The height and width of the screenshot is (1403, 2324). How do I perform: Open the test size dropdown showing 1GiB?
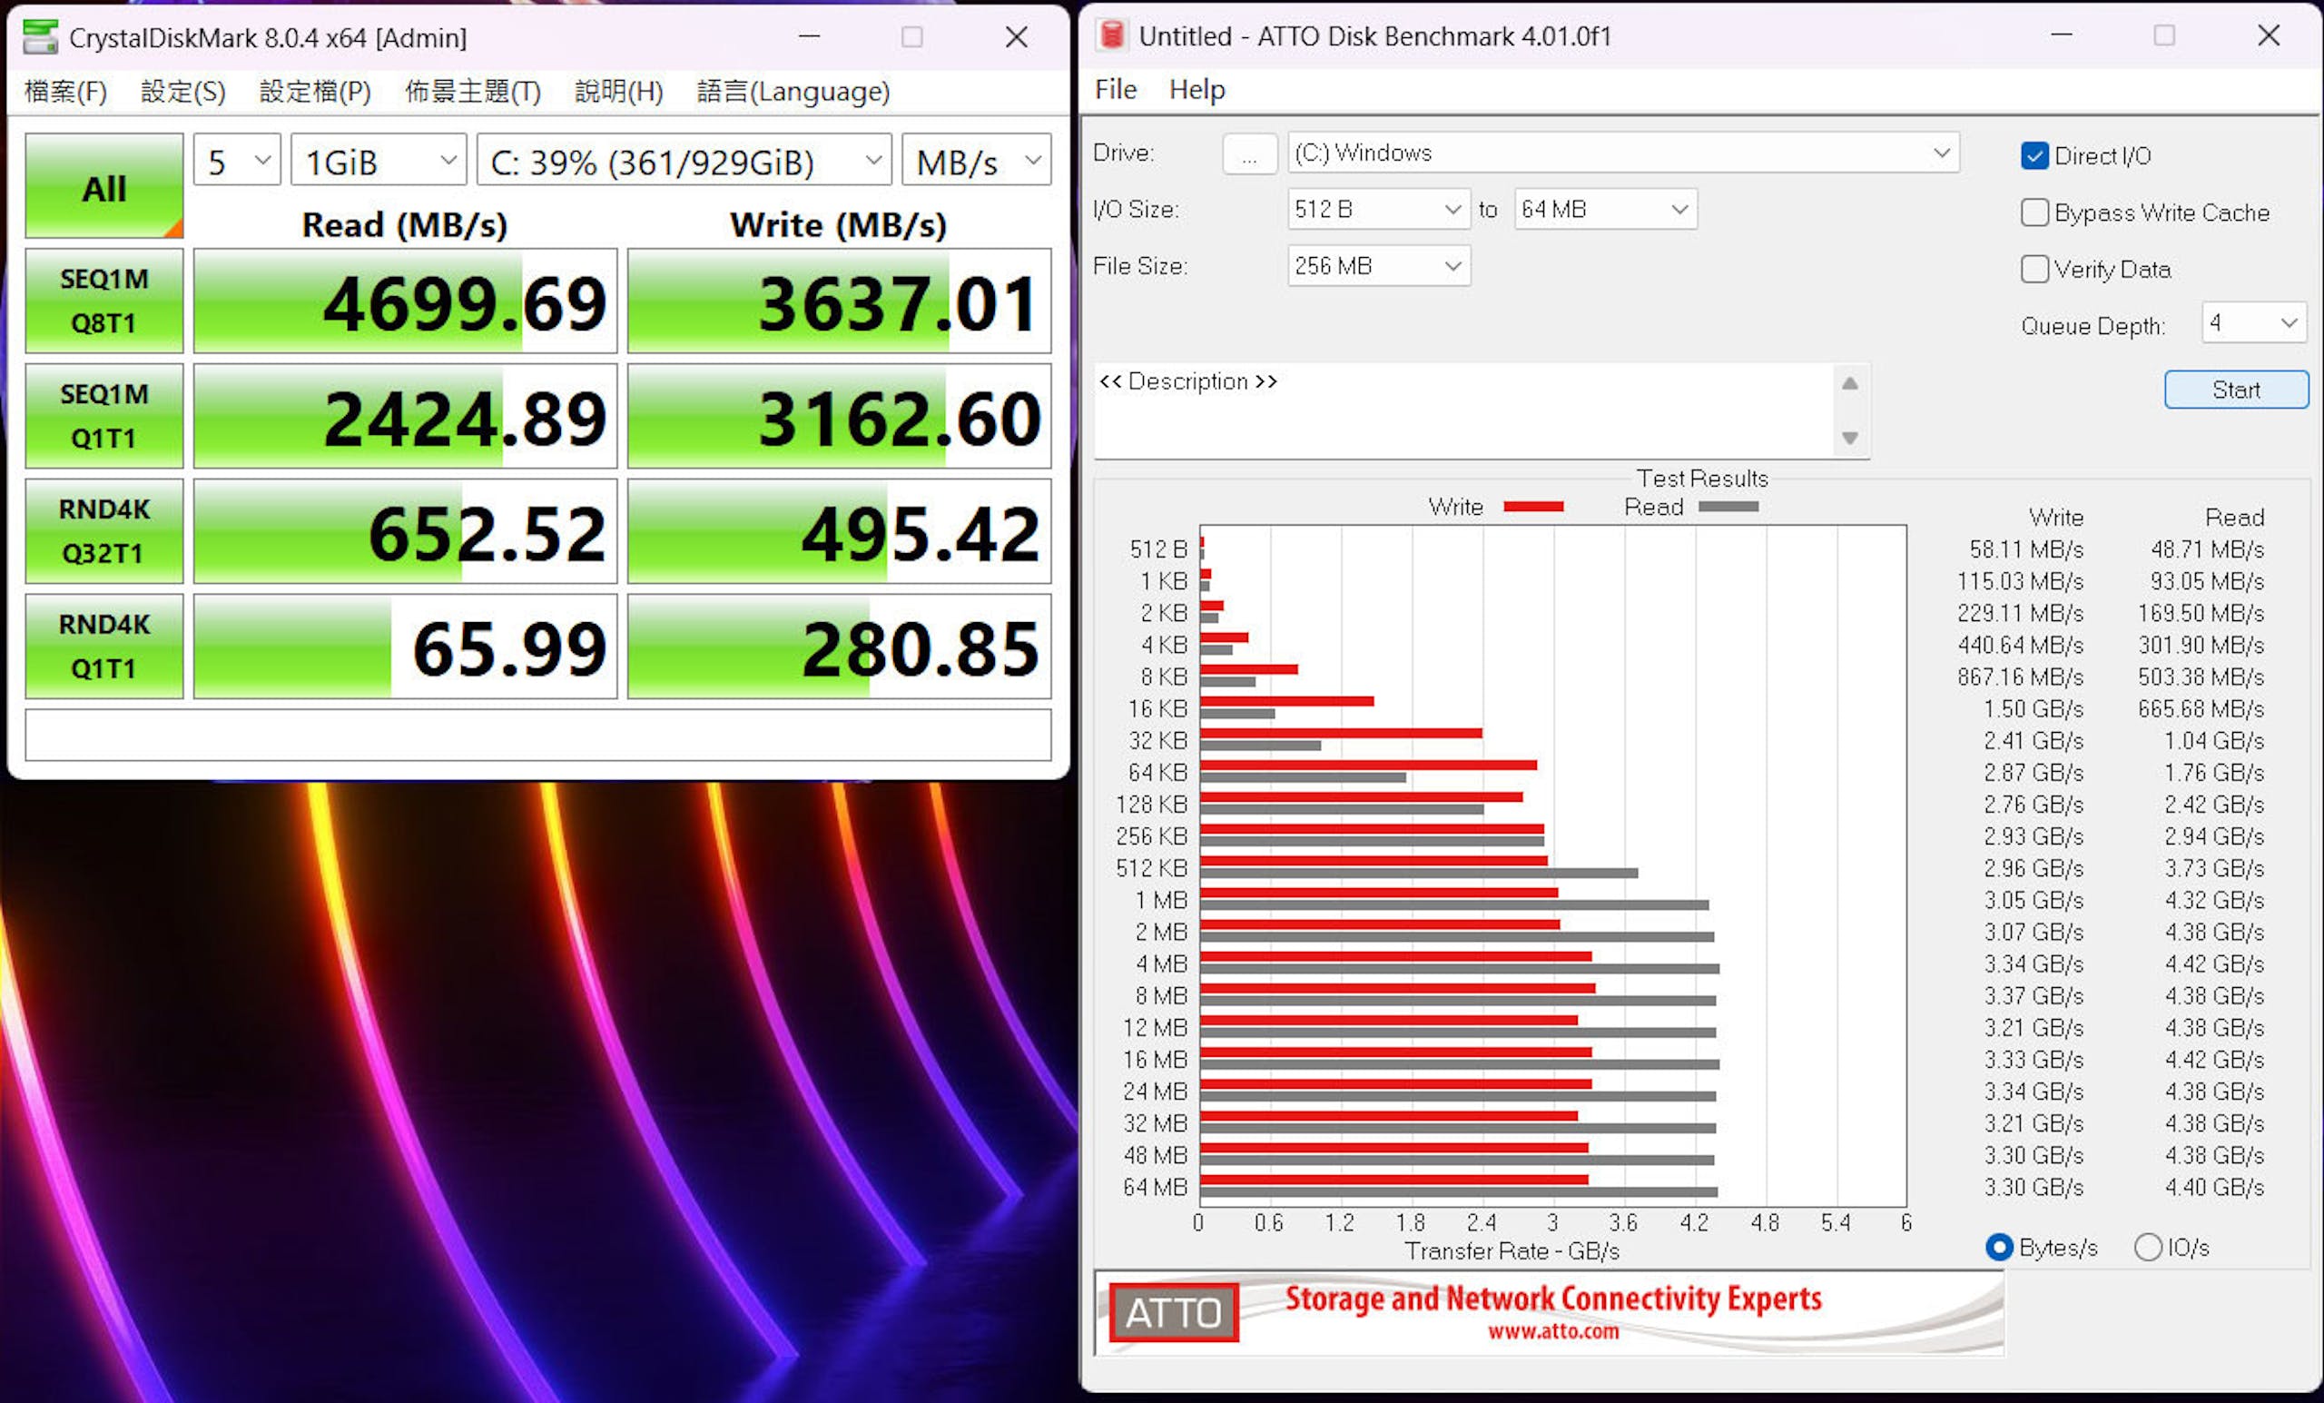pyautogui.click(x=379, y=161)
